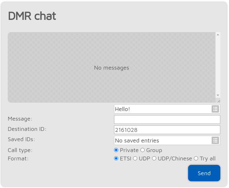Click the Destination ID: label
The height and width of the screenshot is (188, 229).
click(x=27, y=129)
